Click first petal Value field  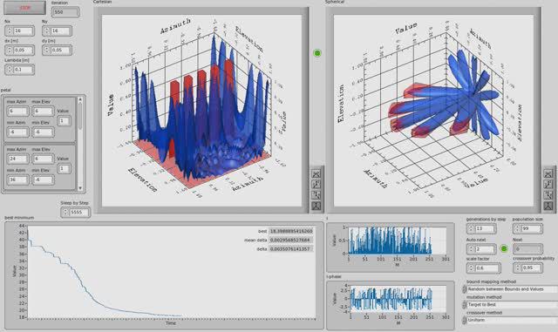tap(64, 121)
